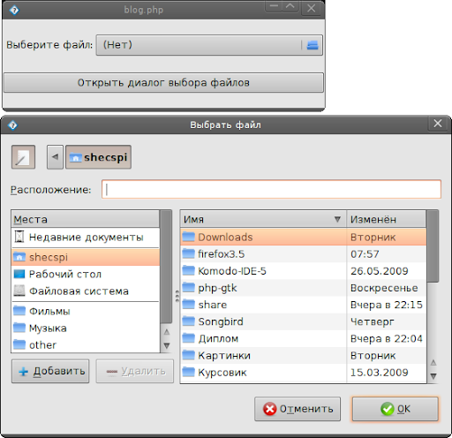Choose Файловая система in places

click(86, 291)
